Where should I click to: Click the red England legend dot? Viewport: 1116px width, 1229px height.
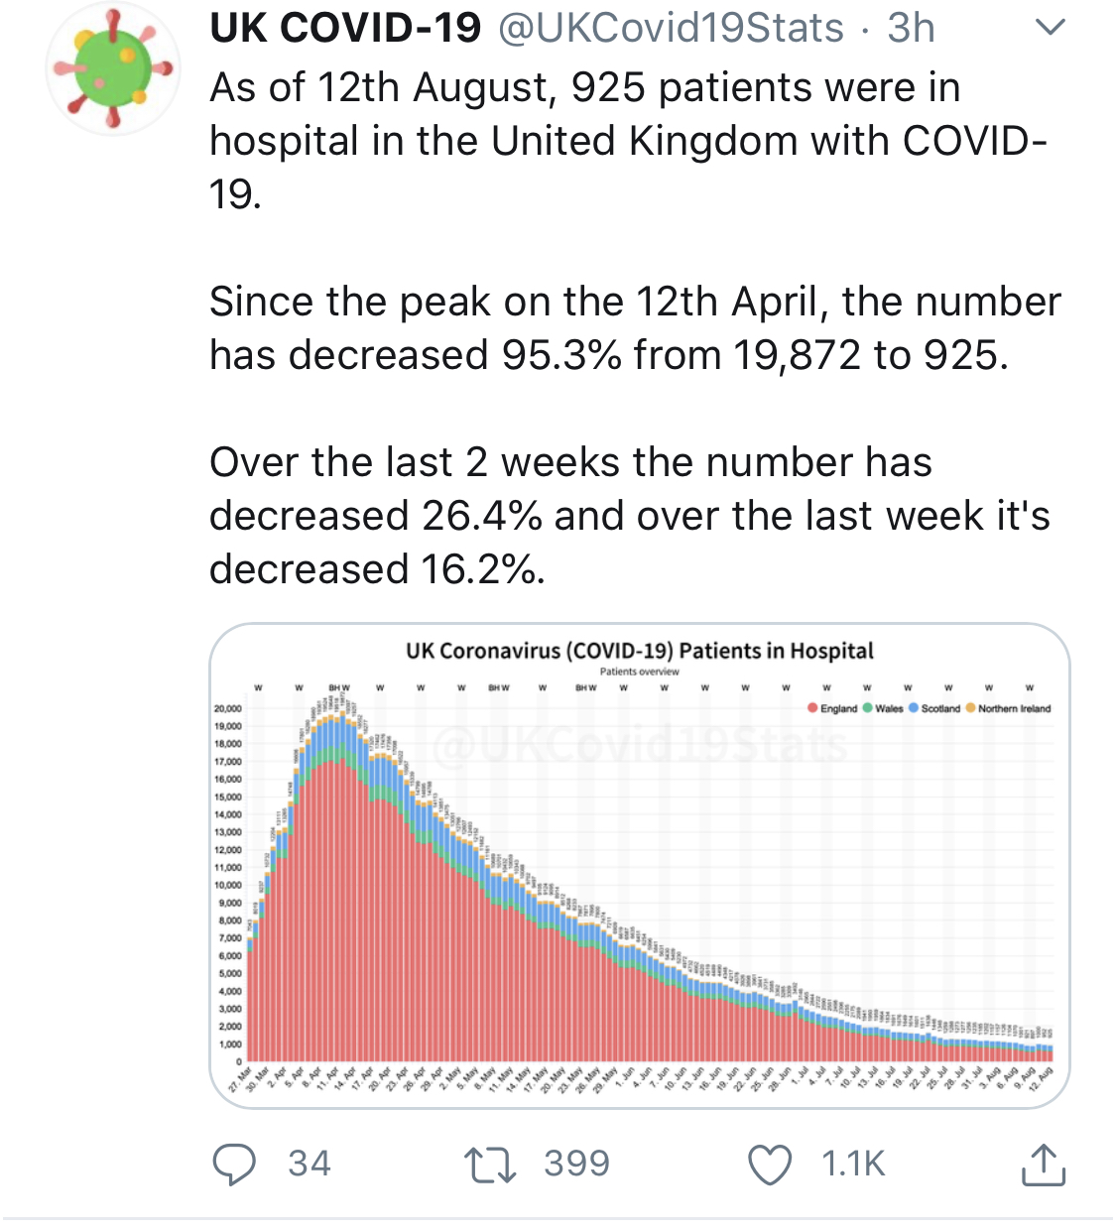coord(812,708)
